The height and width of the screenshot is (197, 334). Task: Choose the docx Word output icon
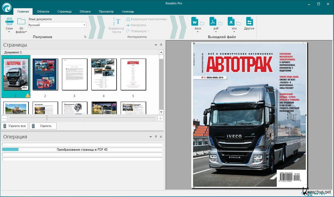[x=195, y=22]
